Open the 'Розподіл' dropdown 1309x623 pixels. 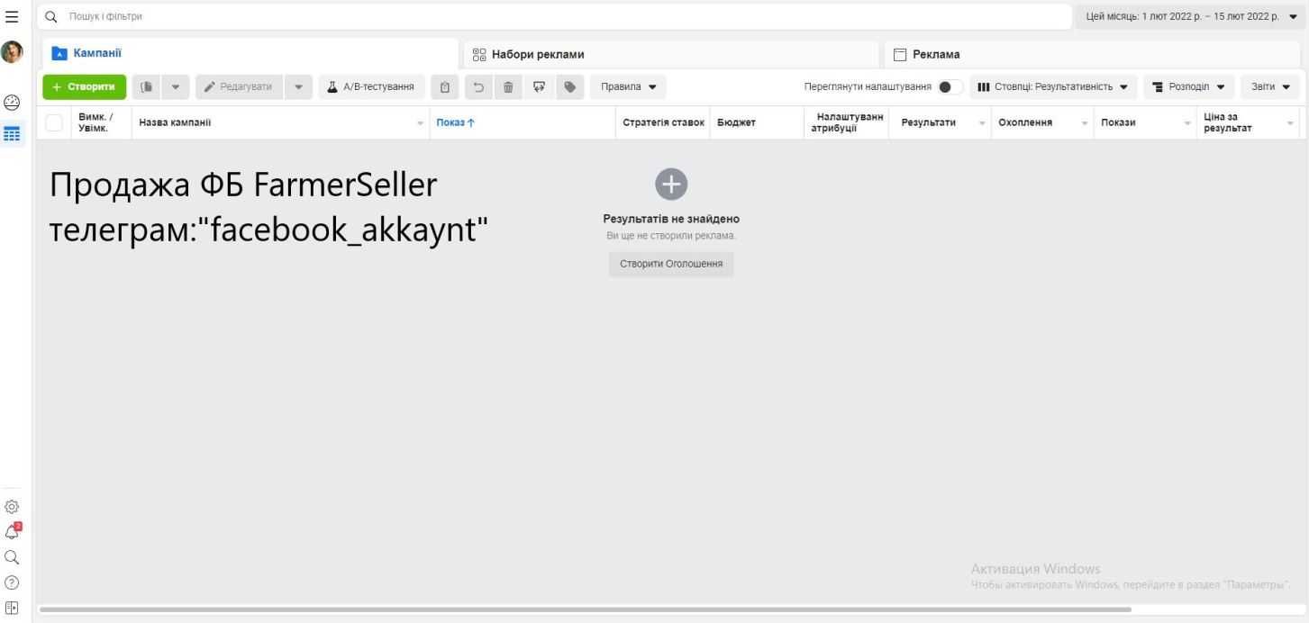point(1188,86)
